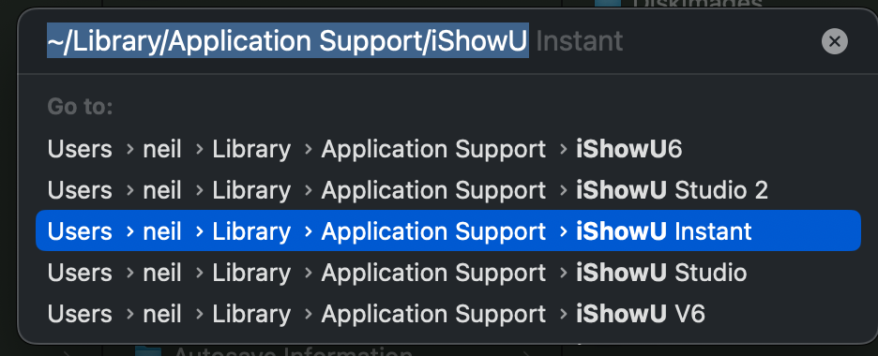This screenshot has height=356, width=878.
Task: Choose the iShowU Studio 2 suggestion
Action: pos(448,190)
